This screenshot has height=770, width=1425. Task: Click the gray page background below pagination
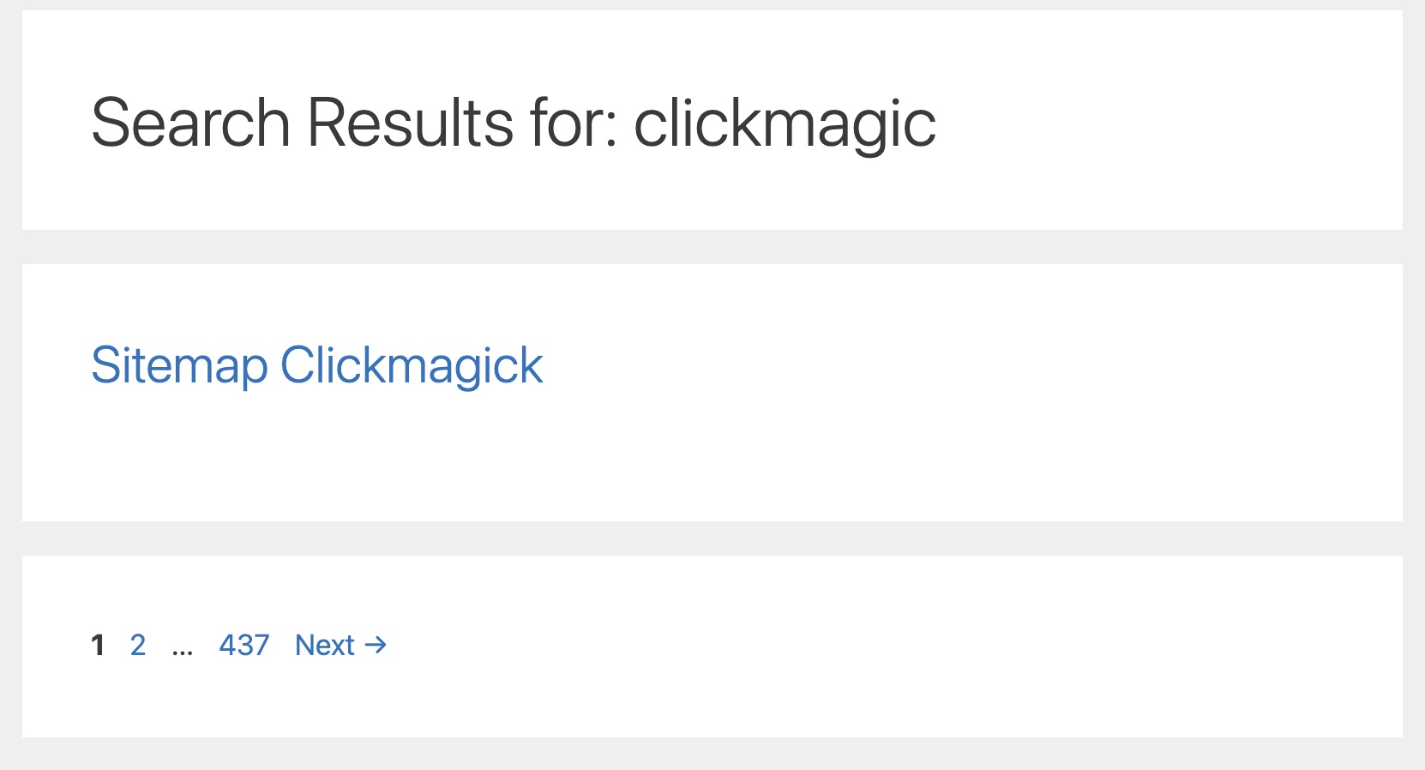pos(712,754)
